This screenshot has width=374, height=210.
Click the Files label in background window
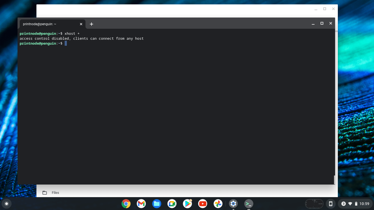[55, 193]
